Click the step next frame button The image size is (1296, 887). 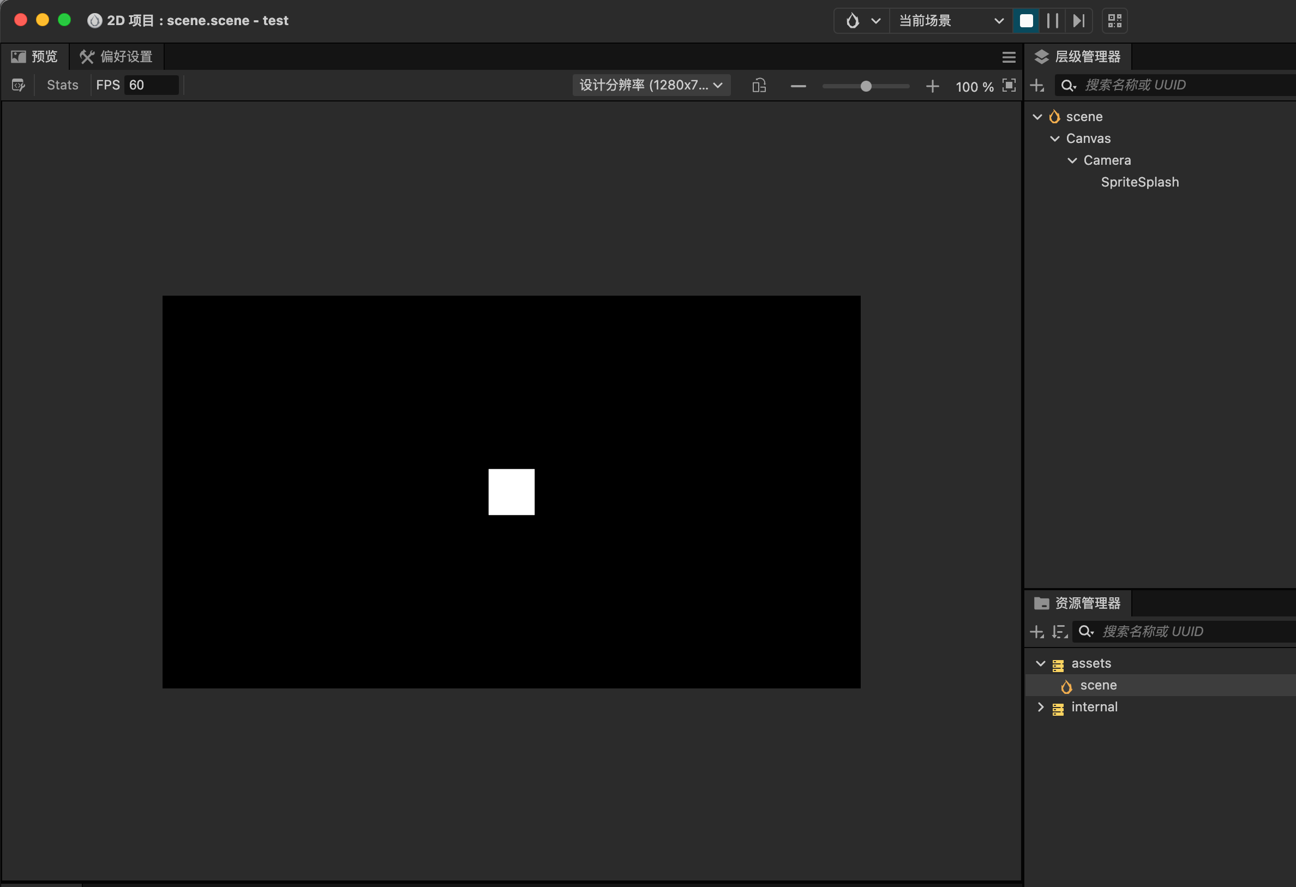pos(1078,21)
